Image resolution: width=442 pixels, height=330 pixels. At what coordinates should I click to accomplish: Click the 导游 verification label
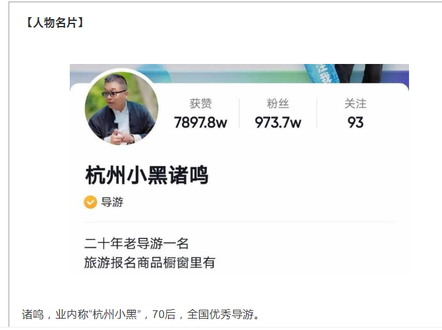(x=112, y=202)
